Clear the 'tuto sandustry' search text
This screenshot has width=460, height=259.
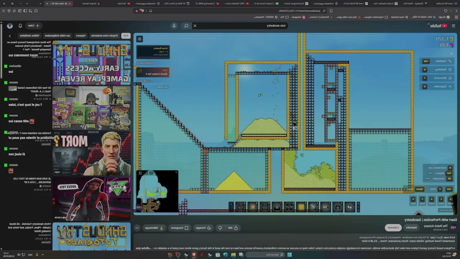pyautogui.click(x=195, y=26)
